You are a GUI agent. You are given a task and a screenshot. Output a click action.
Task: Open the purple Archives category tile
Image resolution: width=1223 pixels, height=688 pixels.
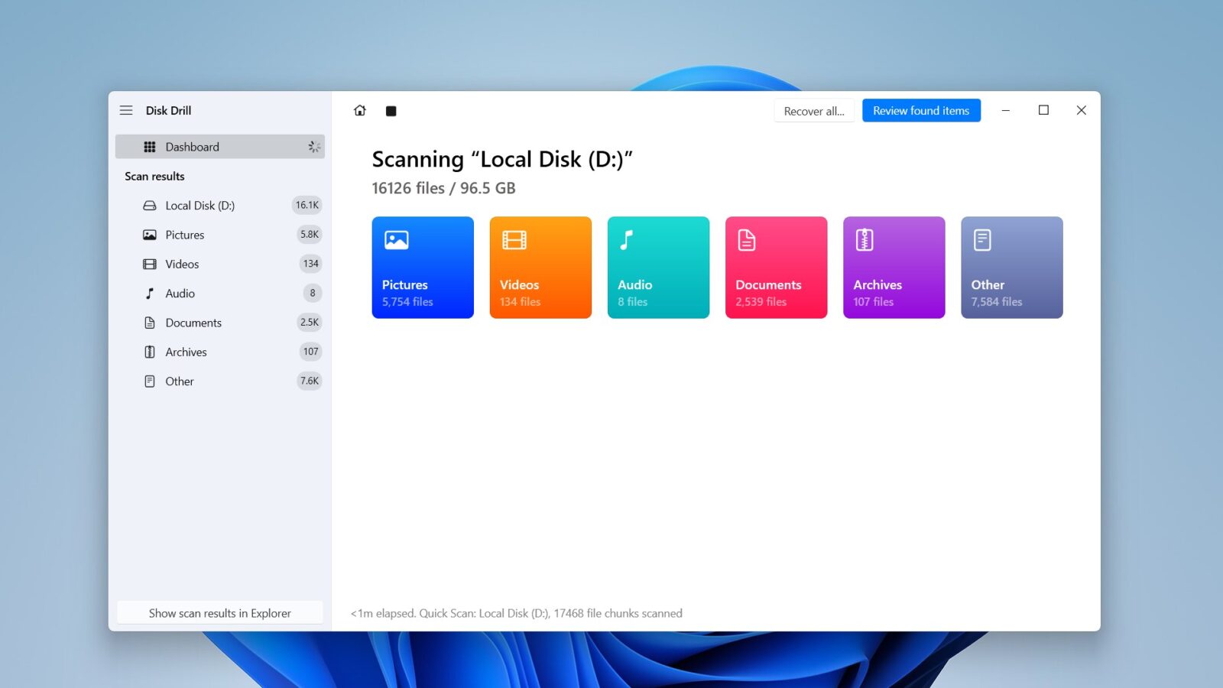(894, 268)
